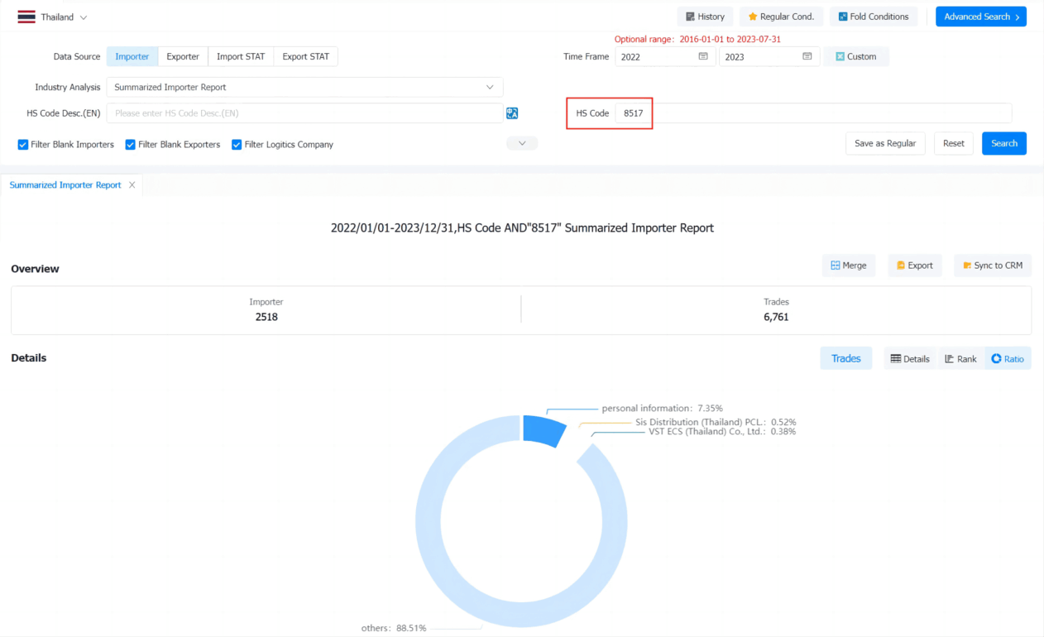Viewport: 1044px width, 637px height.
Task: Close the Summarized Importer Report tab
Action: point(132,185)
